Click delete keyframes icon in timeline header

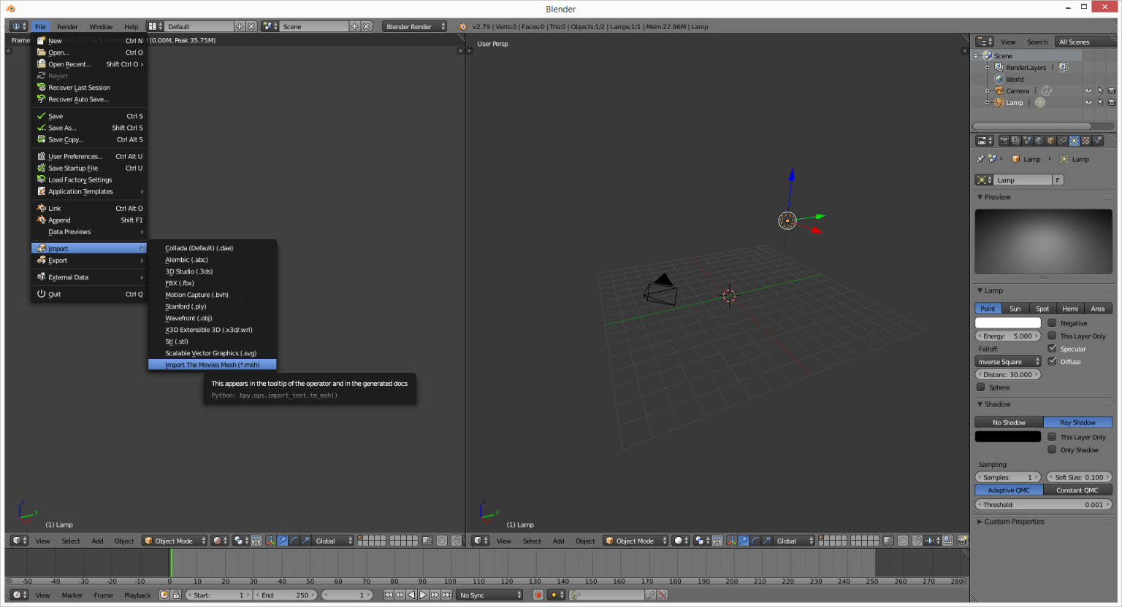(x=662, y=595)
